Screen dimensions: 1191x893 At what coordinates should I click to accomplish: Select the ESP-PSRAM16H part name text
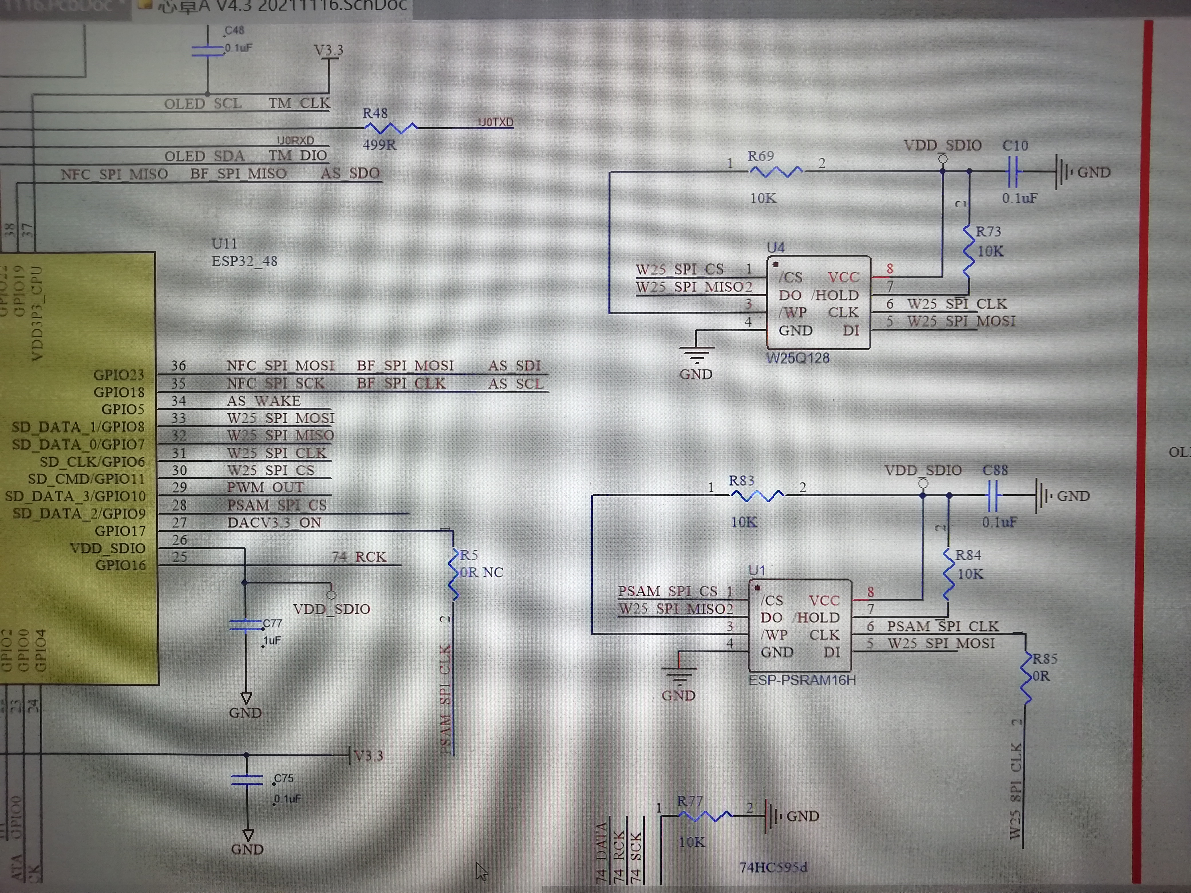[x=802, y=680]
